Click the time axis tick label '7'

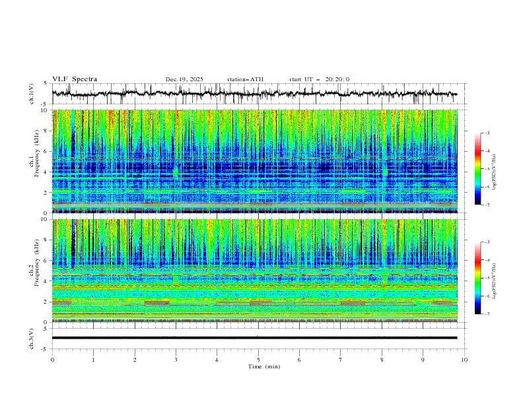coord(341,360)
